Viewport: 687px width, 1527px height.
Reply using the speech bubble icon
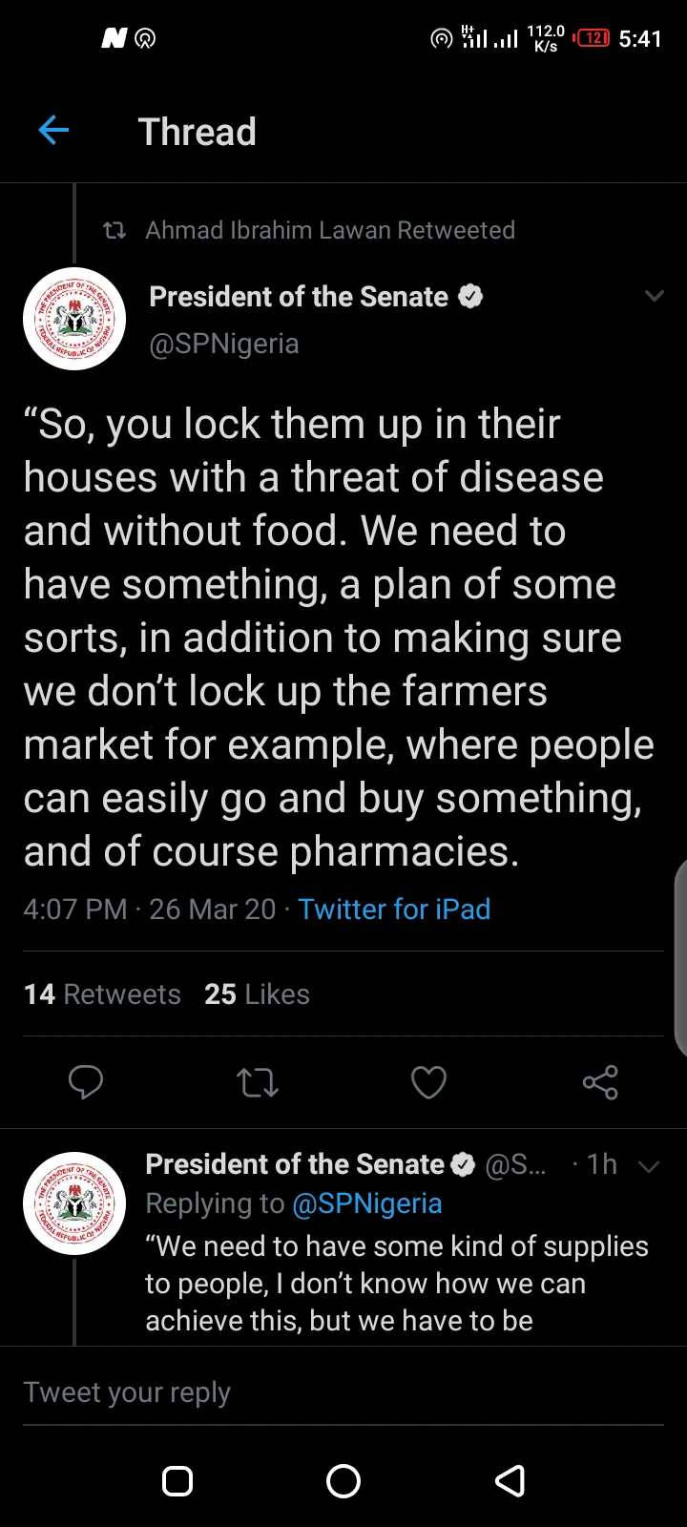86,1082
